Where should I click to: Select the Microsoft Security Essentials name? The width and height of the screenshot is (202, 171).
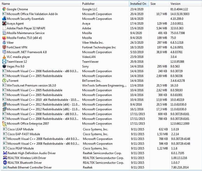click(26, 19)
